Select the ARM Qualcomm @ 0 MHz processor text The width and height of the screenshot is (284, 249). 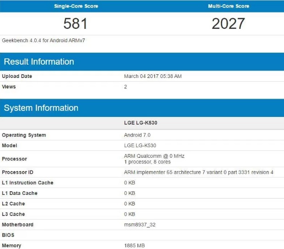pos(154,156)
